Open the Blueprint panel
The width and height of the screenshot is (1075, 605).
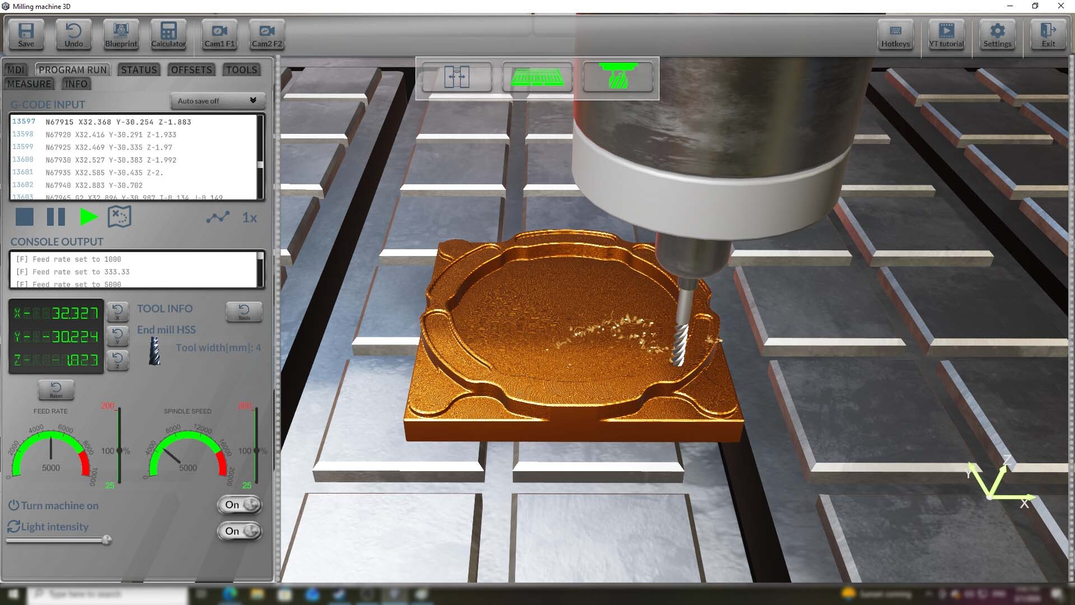(x=120, y=35)
